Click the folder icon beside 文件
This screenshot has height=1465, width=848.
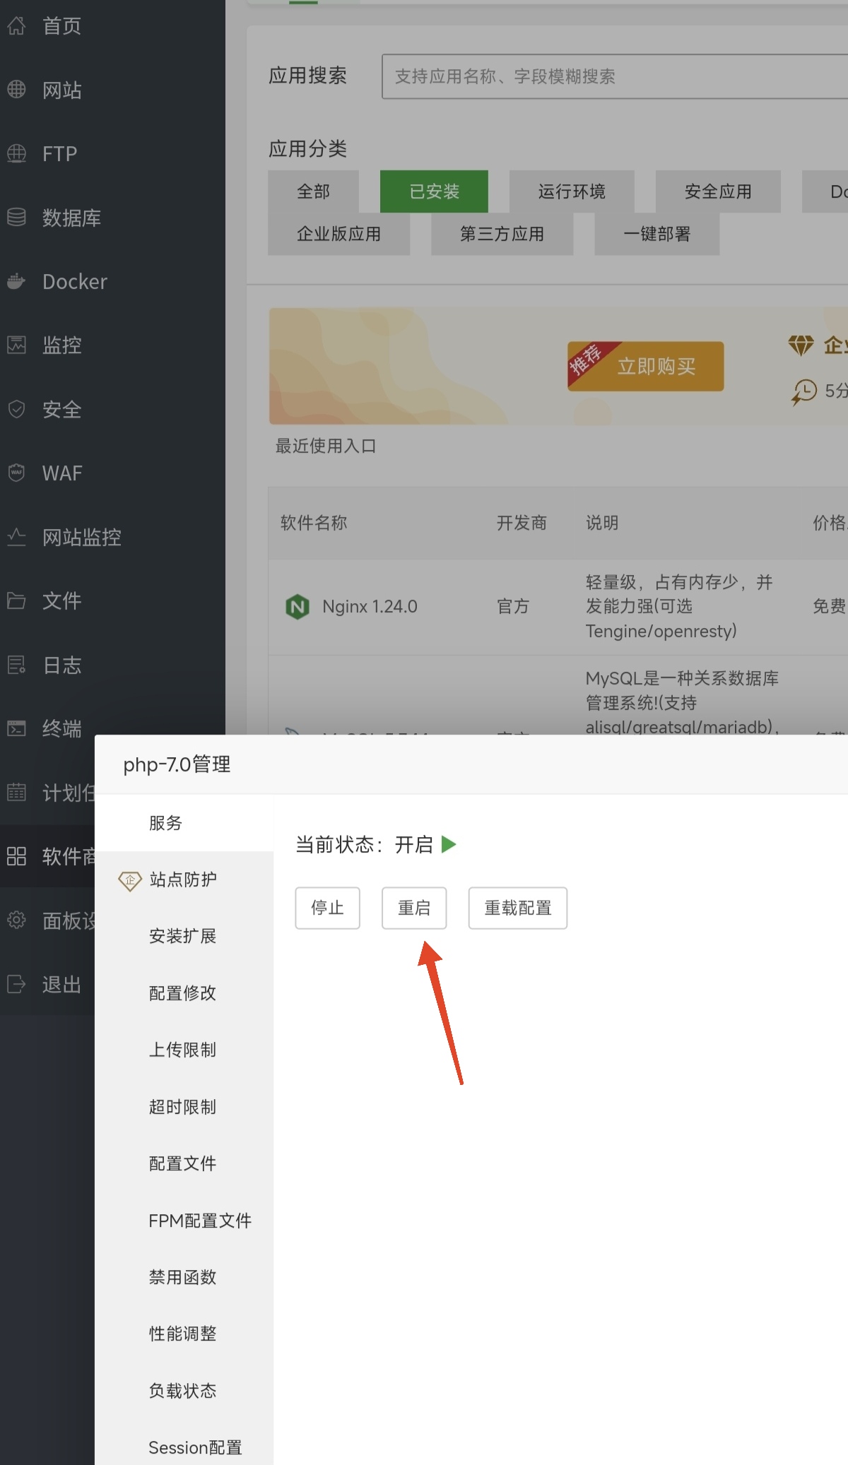[x=16, y=600]
